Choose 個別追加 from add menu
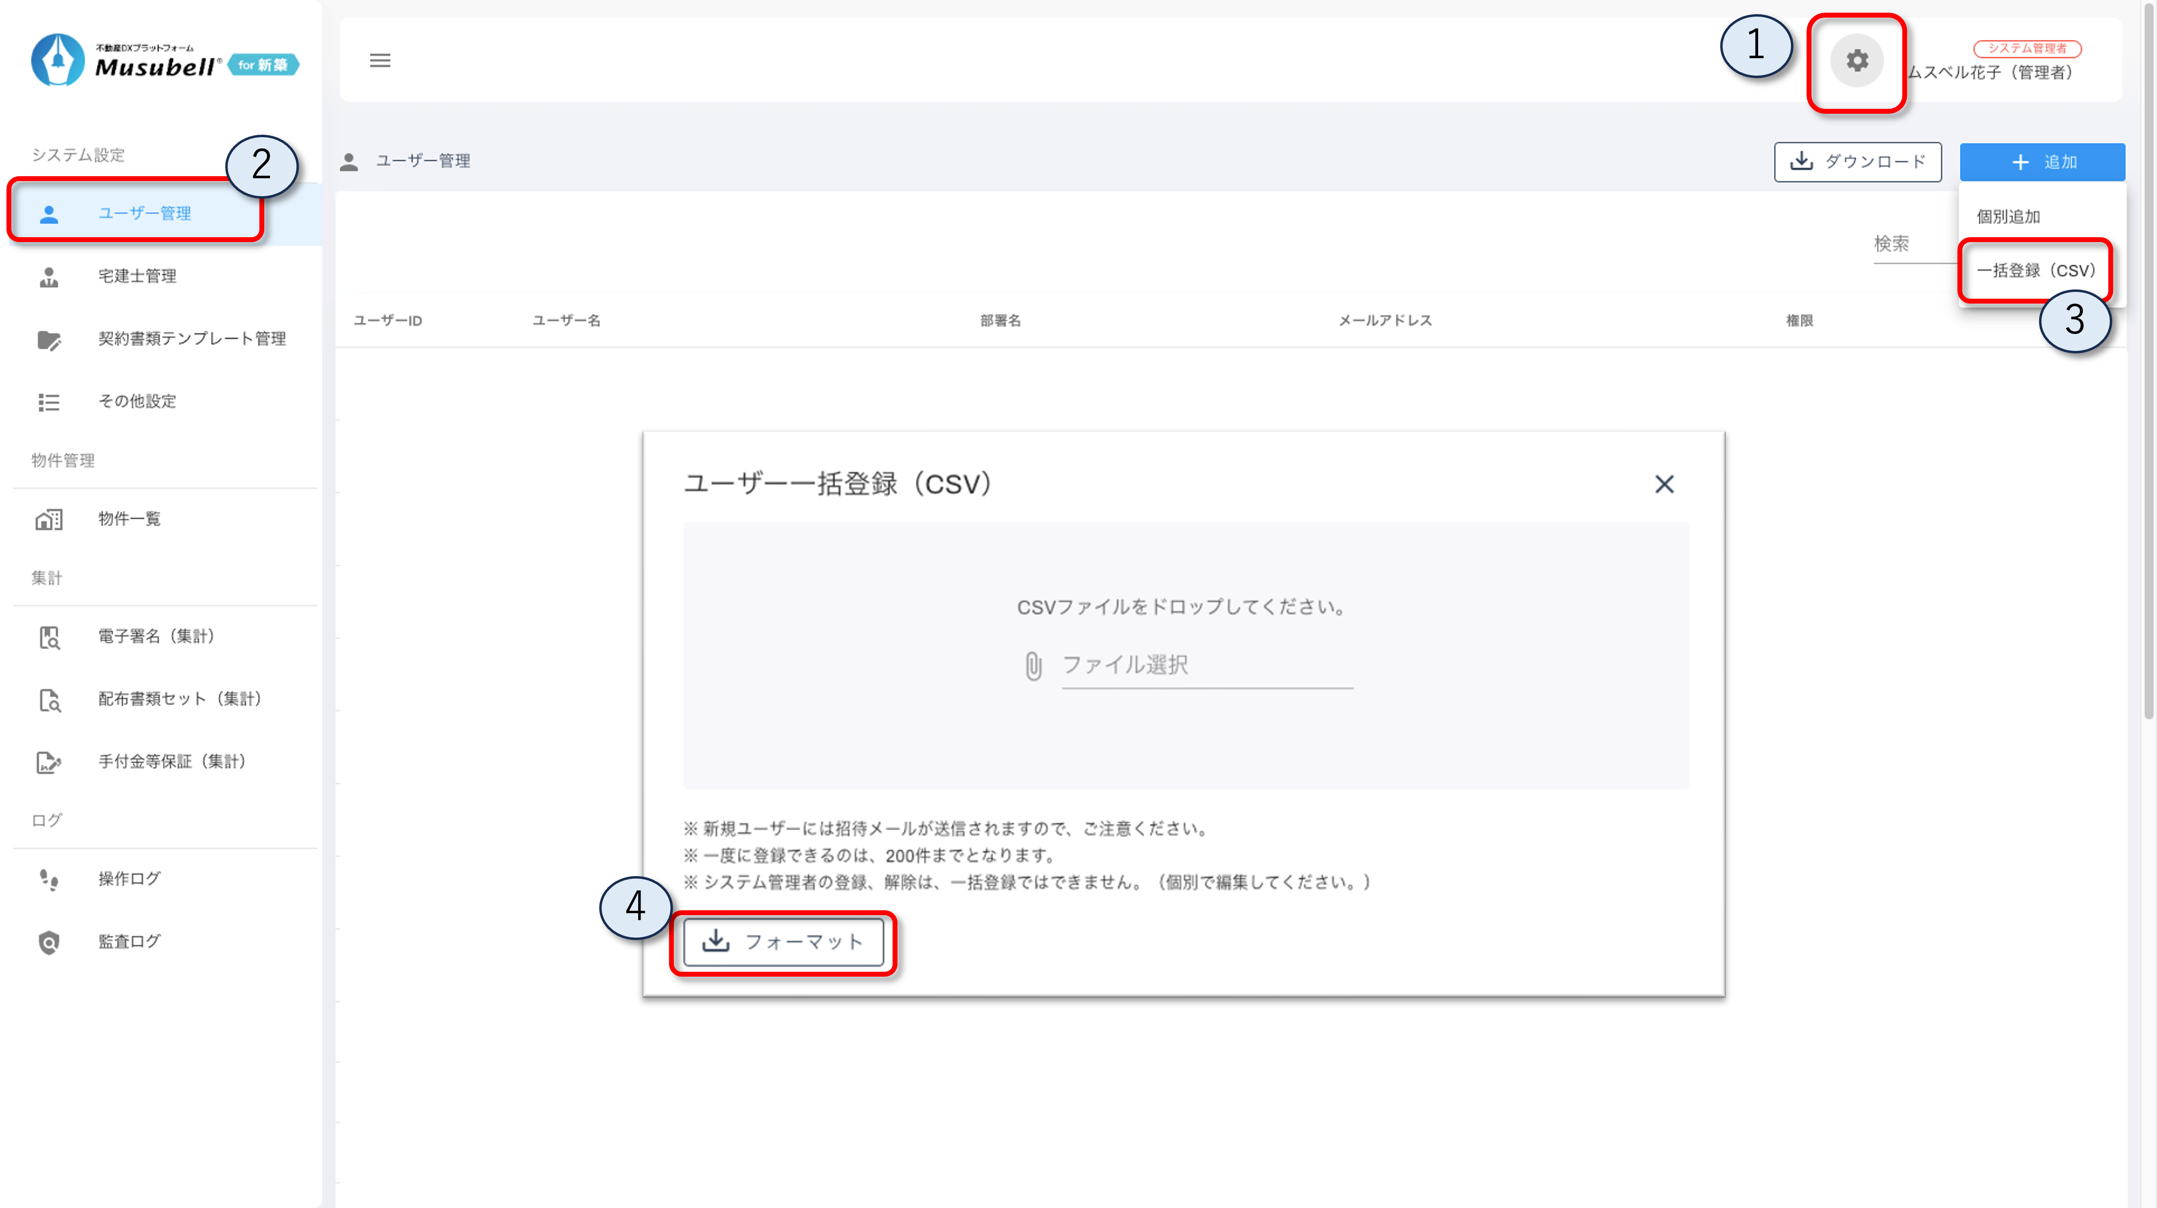Image resolution: width=2157 pixels, height=1208 pixels. pyautogui.click(x=2008, y=217)
